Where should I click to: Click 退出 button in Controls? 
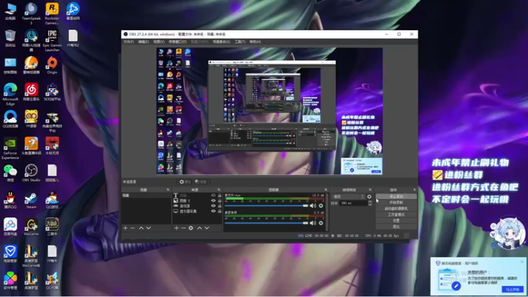[x=396, y=226]
